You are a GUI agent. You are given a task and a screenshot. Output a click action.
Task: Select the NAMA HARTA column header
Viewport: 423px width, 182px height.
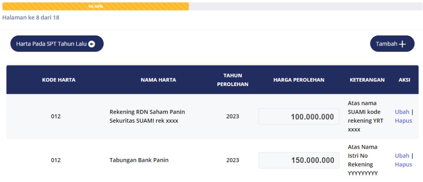click(x=158, y=80)
